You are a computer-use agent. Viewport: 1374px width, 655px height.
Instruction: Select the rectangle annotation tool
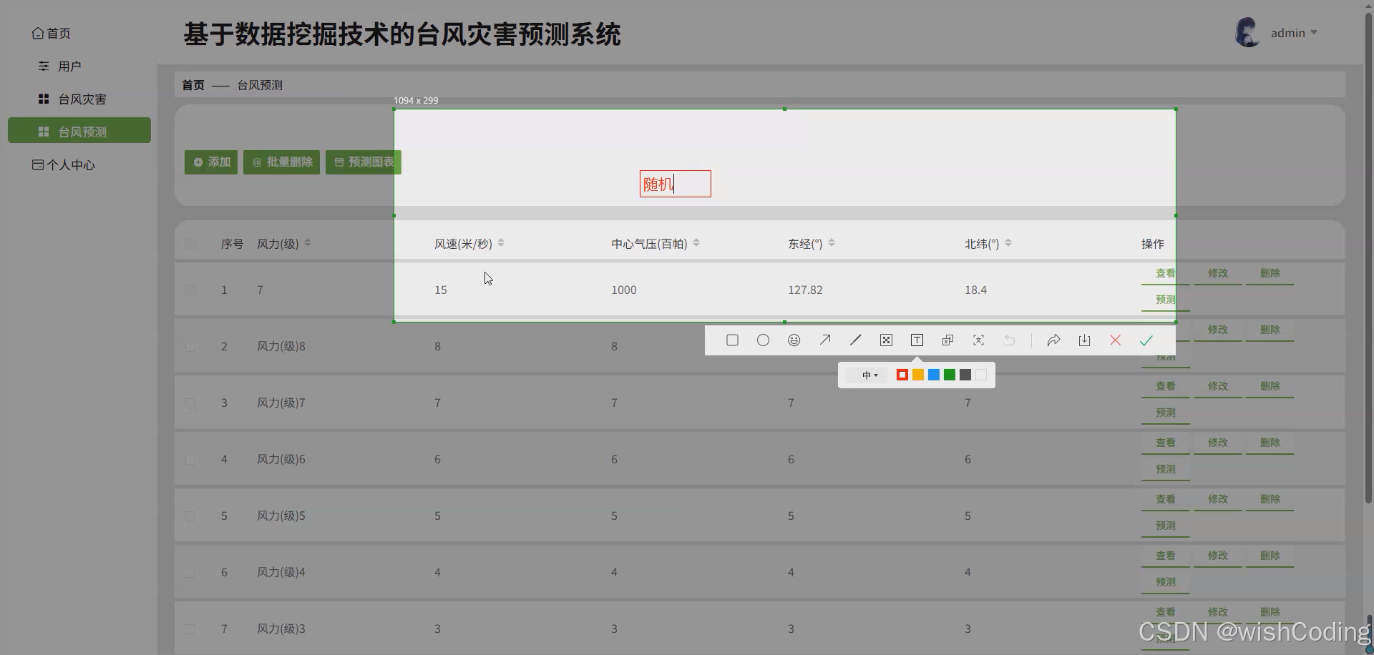[x=732, y=340]
